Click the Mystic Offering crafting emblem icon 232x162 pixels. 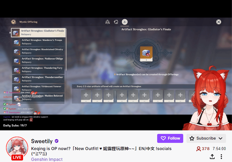coord(13,22)
